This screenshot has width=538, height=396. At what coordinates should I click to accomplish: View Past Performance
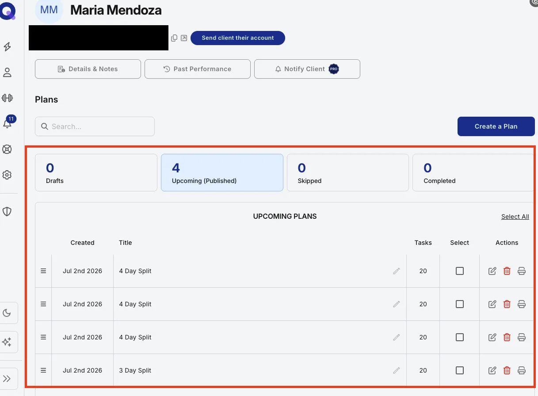(x=198, y=69)
